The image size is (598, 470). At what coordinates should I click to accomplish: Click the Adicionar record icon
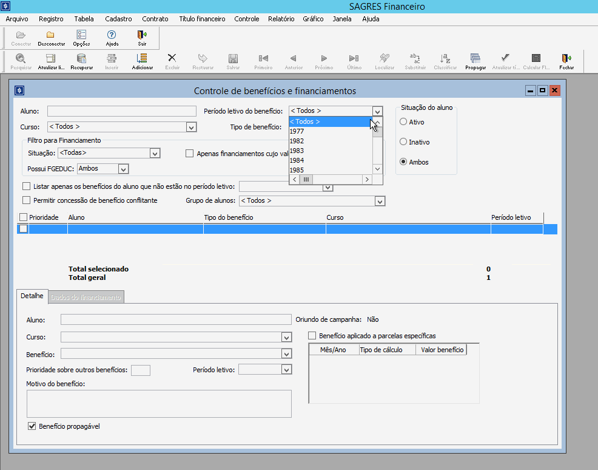[142, 61]
